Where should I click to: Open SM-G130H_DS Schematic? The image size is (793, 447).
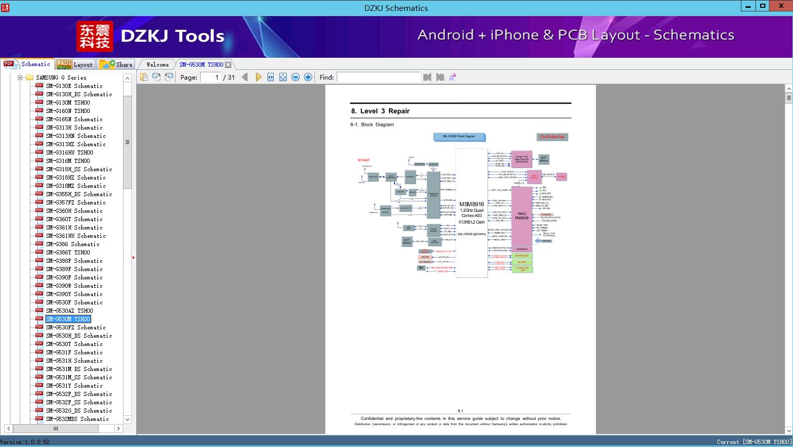click(79, 94)
